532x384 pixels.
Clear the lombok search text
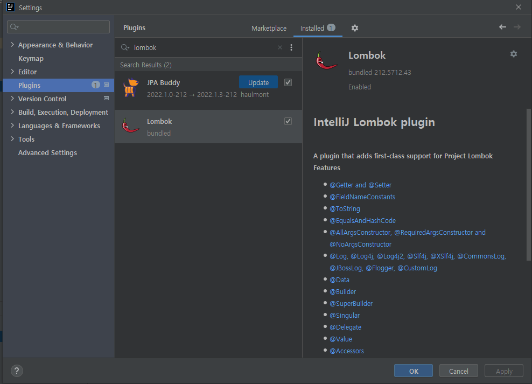280,47
